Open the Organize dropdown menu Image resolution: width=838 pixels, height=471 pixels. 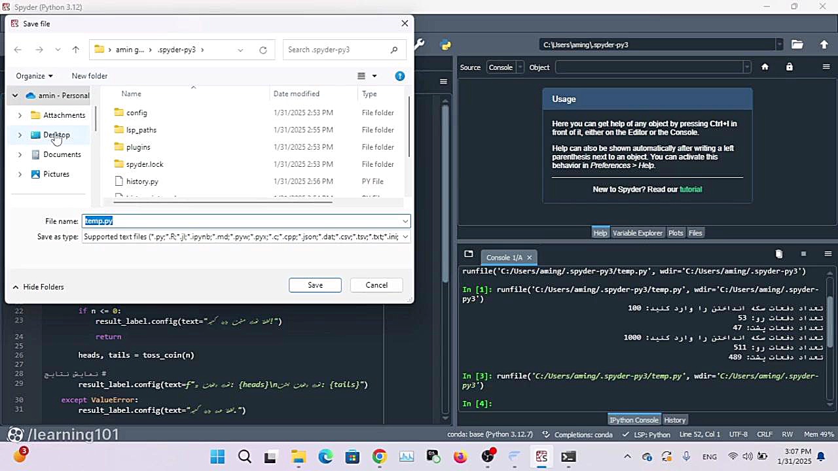point(34,76)
